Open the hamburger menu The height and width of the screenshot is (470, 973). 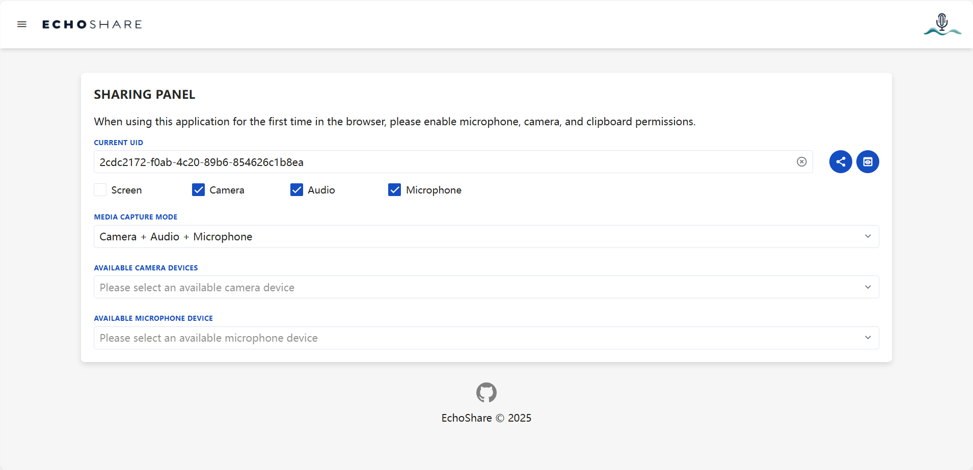pyautogui.click(x=22, y=24)
